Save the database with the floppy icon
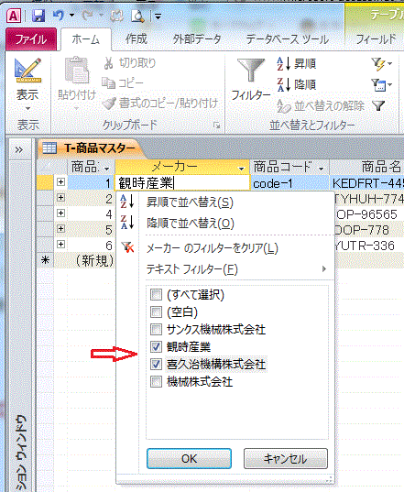 pyautogui.click(x=38, y=16)
